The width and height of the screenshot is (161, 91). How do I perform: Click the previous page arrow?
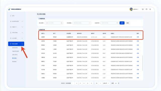tap(73, 83)
